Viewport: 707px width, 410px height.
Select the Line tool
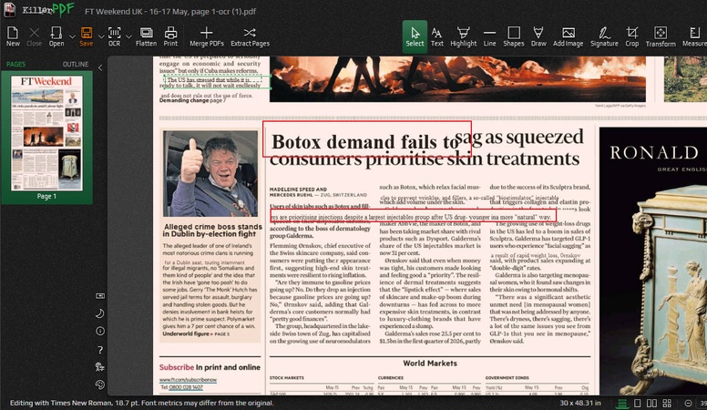(489, 36)
